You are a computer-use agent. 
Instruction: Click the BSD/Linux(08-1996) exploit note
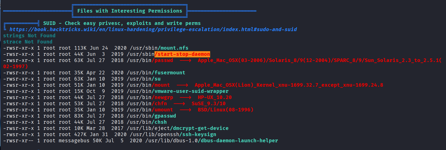point(226,110)
